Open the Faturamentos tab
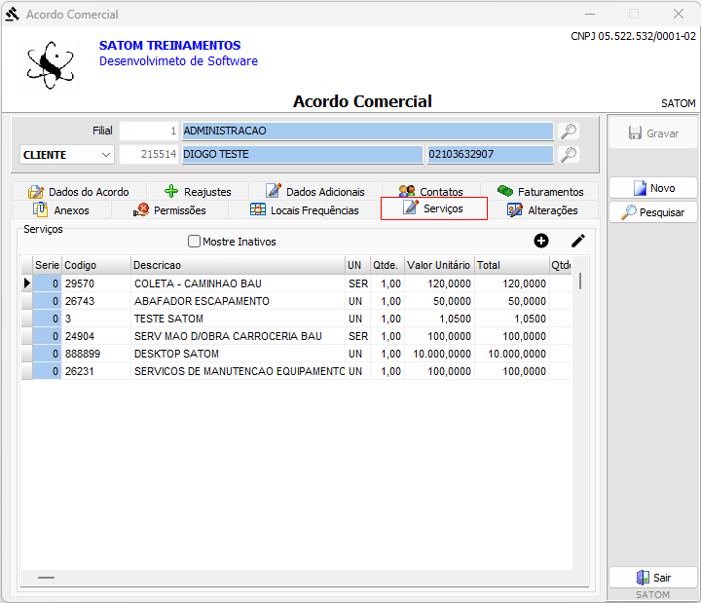The image size is (701, 603). (x=540, y=192)
